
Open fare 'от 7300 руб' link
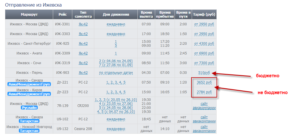click(204, 63)
